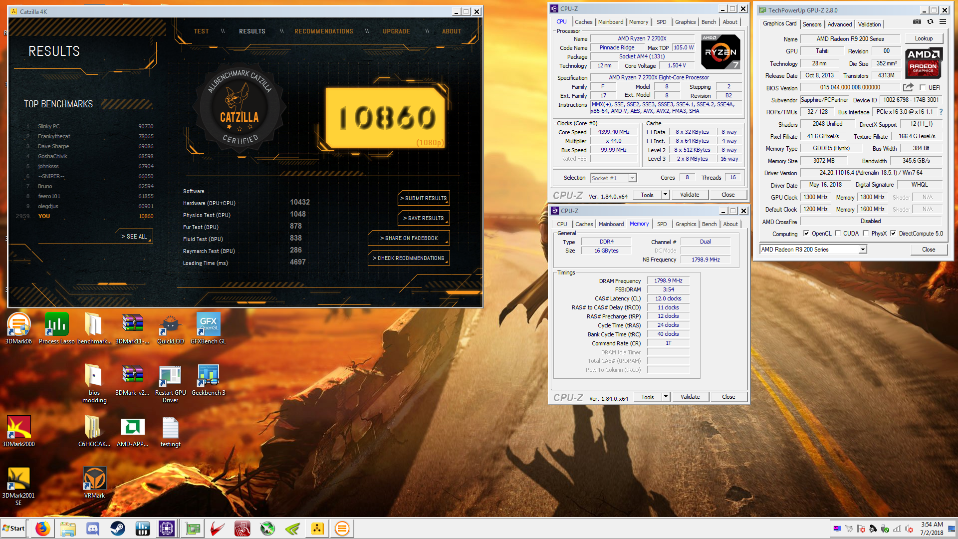Click the Windows Start button
Image resolution: width=958 pixels, height=539 pixels.
point(14,529)
